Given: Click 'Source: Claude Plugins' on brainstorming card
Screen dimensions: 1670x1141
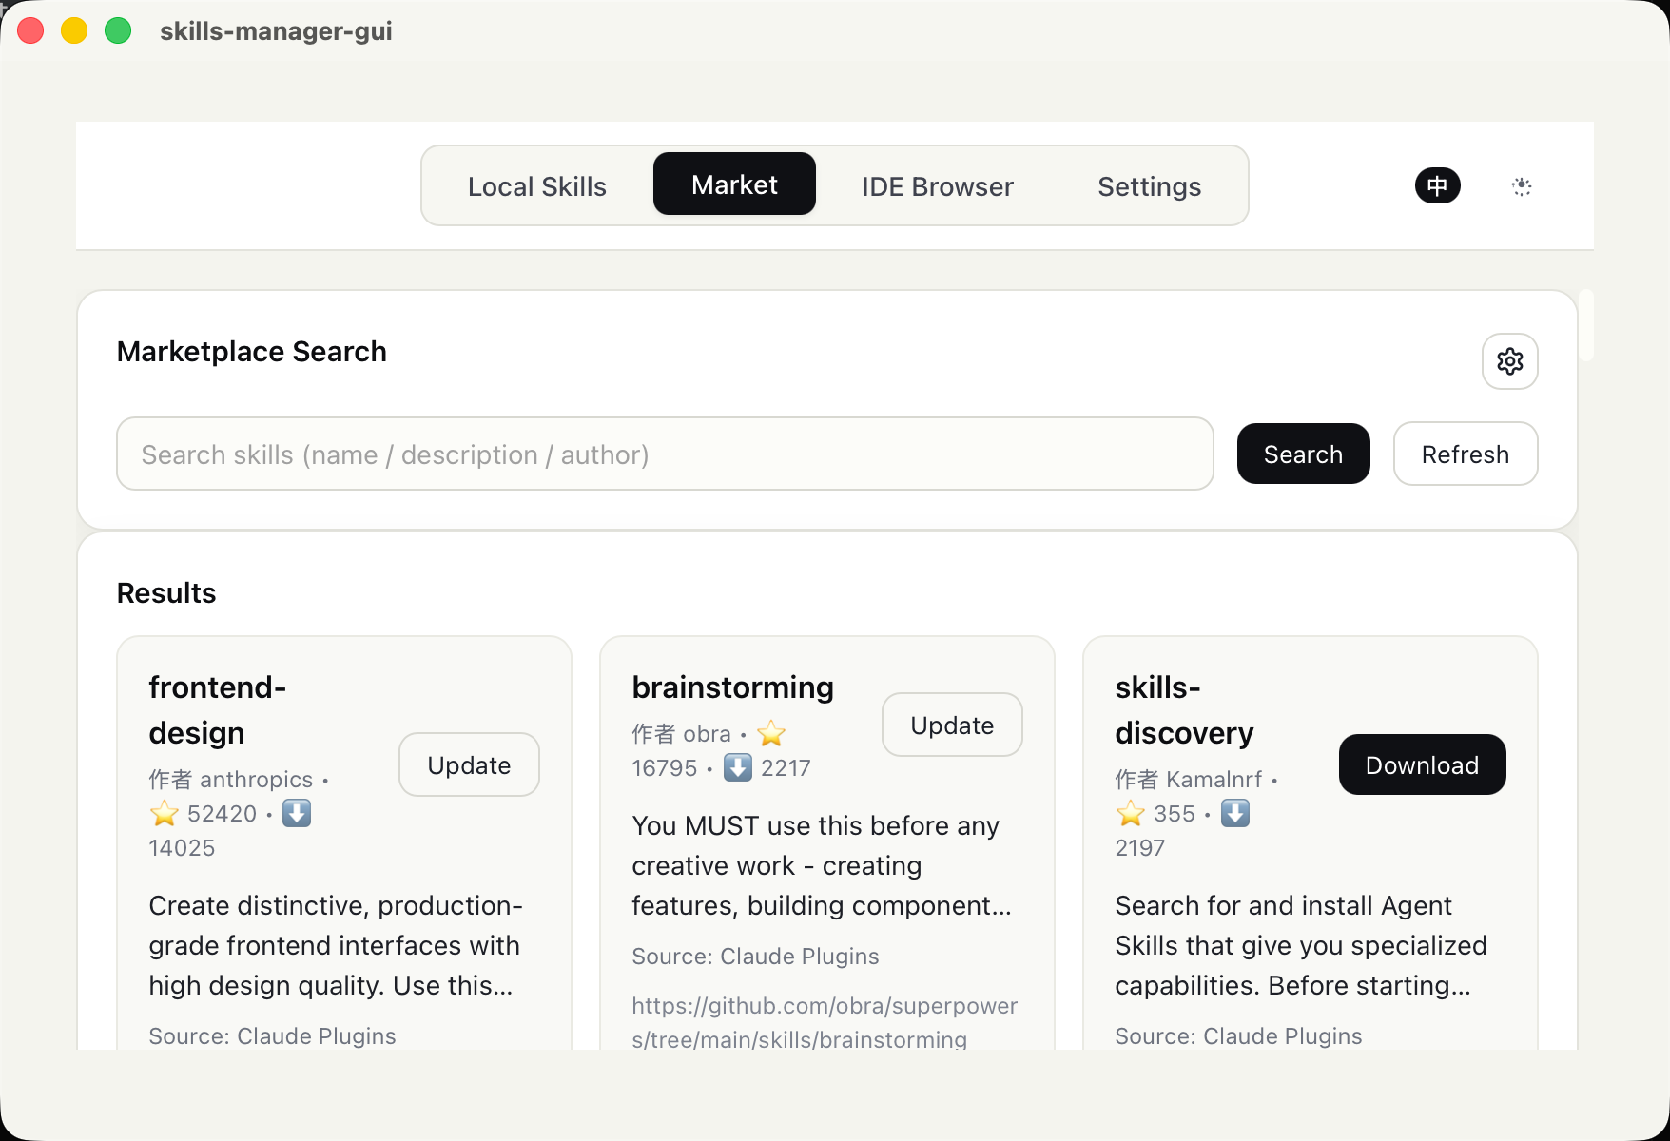Looking at the screenshot, I should click(x=755, y=956).
